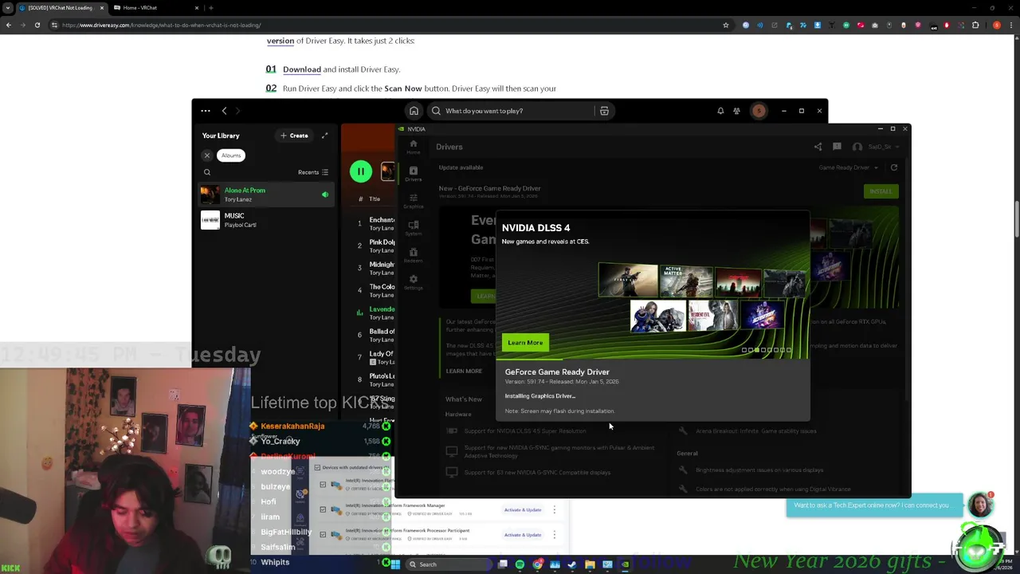This screenshot has width=1020, height=574.
Task: Pause playback with green Spotify button
Action: tap(361, 171)
